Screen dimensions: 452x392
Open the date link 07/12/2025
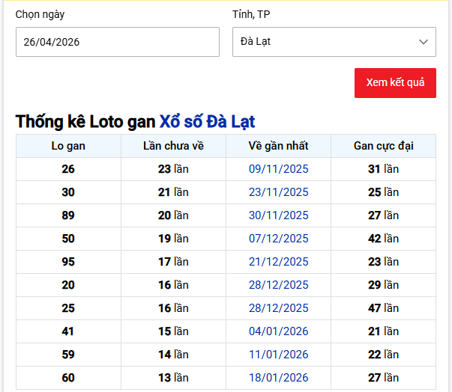278,239
